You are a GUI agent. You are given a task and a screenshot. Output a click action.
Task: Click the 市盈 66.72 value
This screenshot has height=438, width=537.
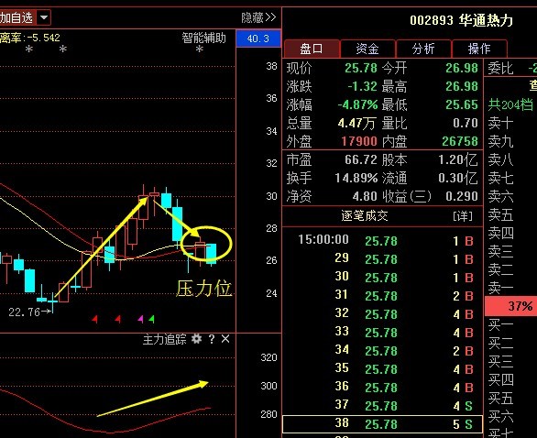click(361, 159)
